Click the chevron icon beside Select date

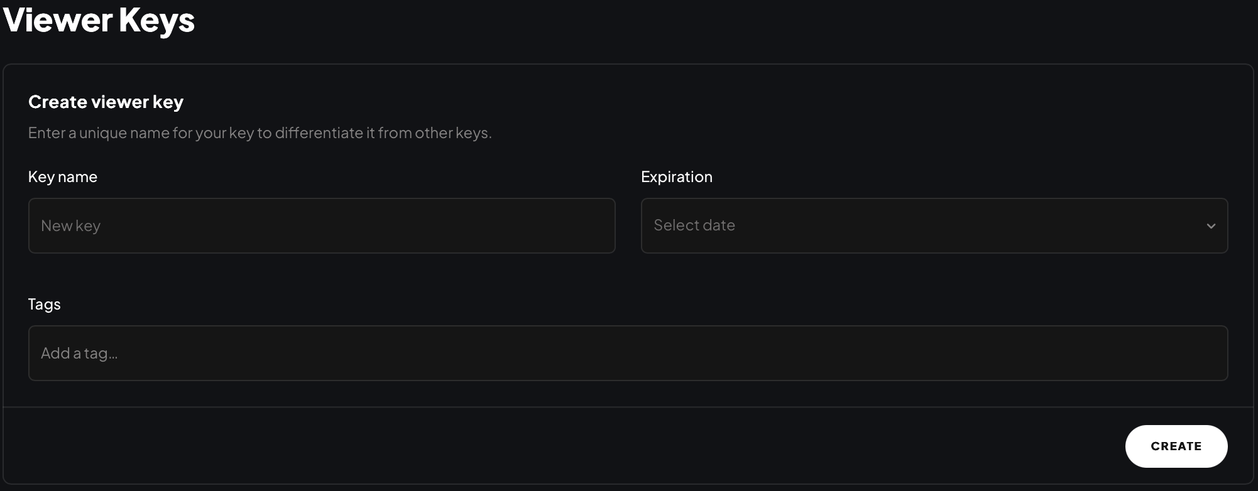(1211, 225)
